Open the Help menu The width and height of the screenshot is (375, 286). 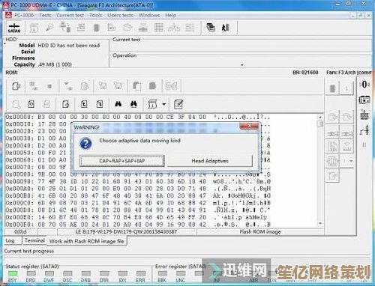coord(170,15)
